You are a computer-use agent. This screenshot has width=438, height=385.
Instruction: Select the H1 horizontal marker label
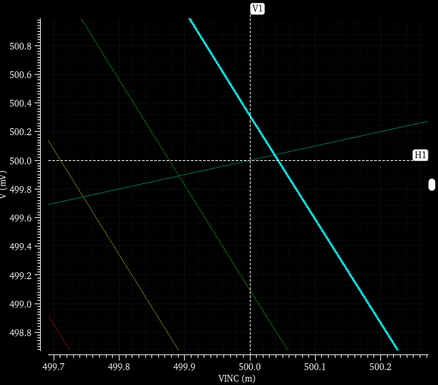[420, 155]
